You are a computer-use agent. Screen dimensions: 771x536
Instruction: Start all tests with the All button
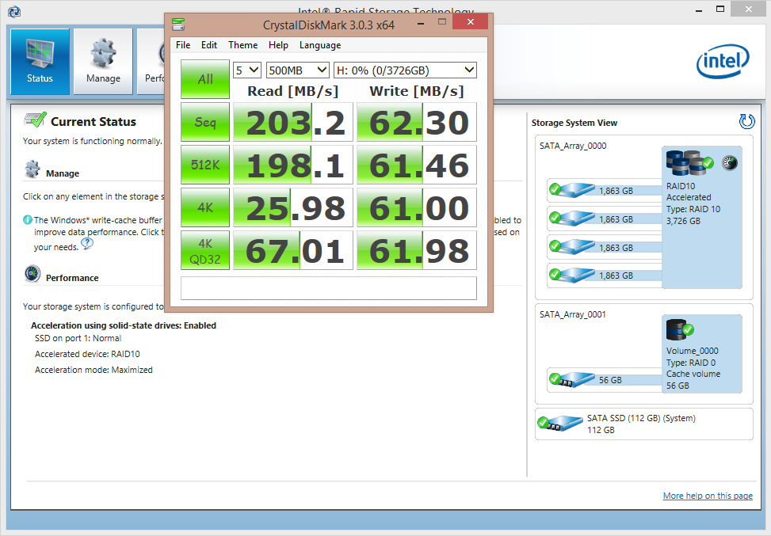point(204,79)
